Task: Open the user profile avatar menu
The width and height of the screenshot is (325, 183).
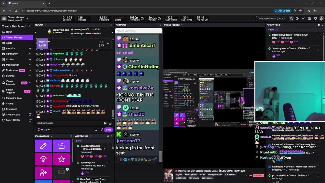Action: [321, 19]
